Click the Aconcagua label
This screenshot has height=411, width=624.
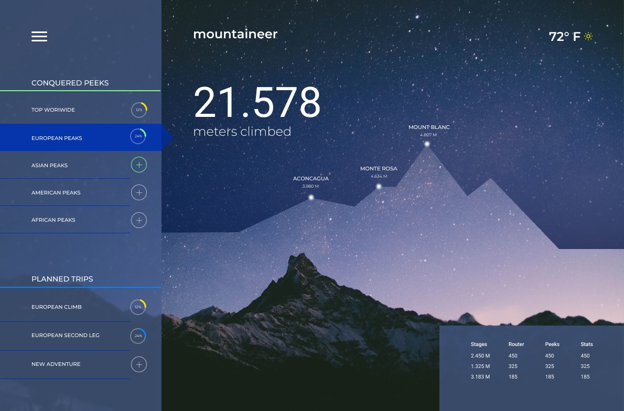311,178
